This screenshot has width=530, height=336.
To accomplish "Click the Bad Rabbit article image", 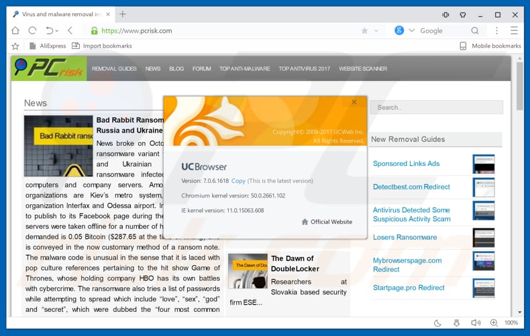I will (58, 146).
